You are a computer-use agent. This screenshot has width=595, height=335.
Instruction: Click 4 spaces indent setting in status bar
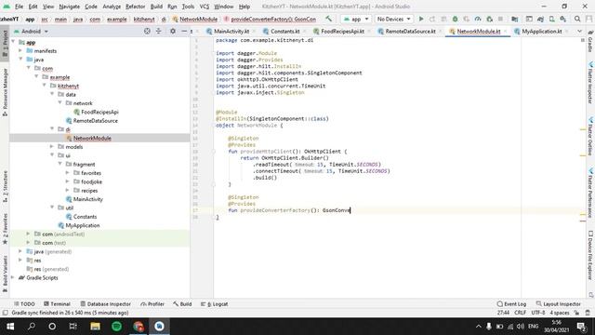click(560, 313)
